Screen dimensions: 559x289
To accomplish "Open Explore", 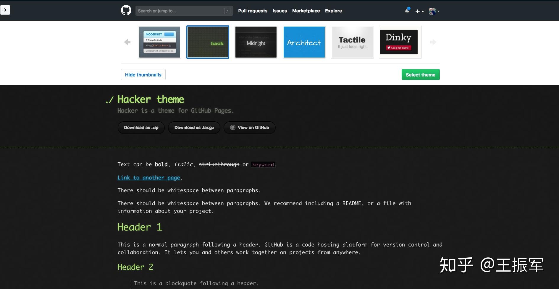I will [x=333, y=11].
